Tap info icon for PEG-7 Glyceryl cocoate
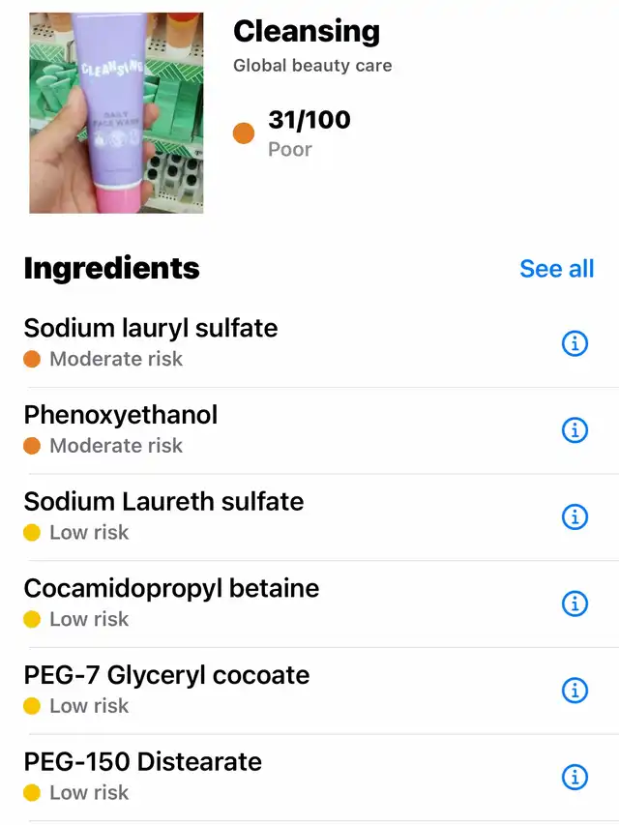 (575, 691)
